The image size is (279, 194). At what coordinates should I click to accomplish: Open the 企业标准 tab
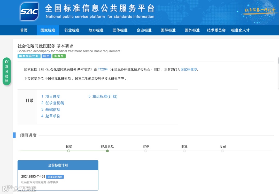point(144,30)
